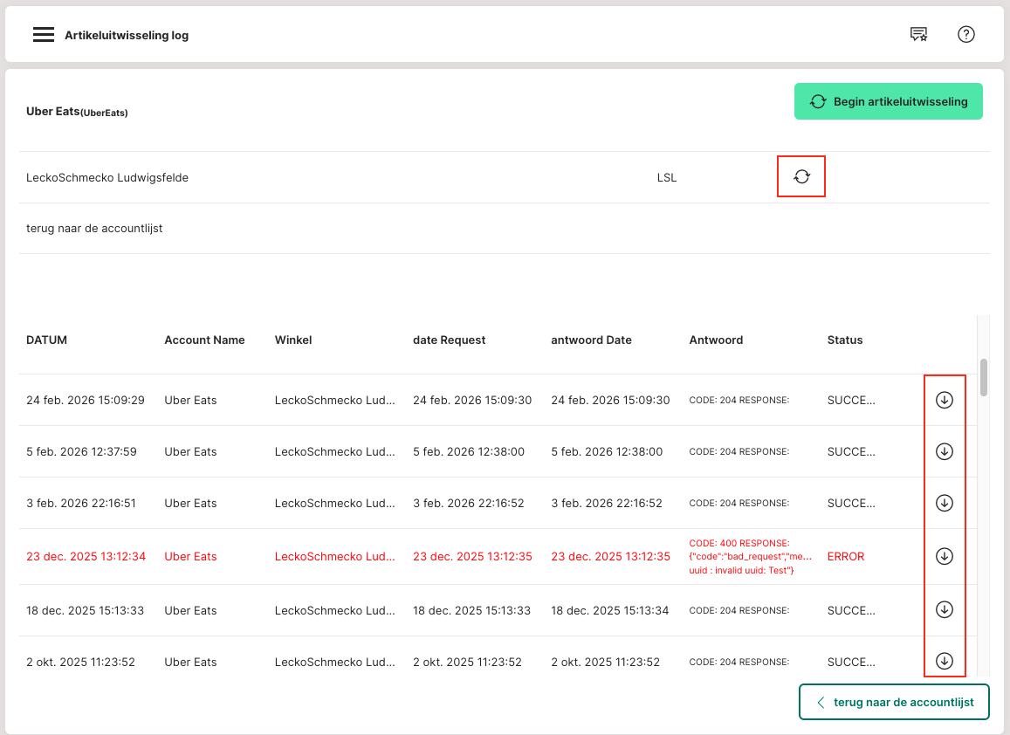Select the red ERROR status cell
This screenshot has width=1010, height=735.
click(845, 556)
